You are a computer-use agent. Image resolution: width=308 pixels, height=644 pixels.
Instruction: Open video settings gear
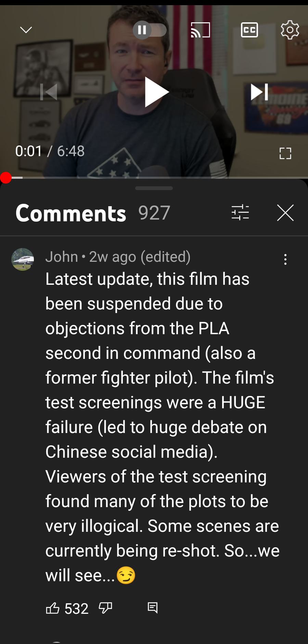[290, 30]
